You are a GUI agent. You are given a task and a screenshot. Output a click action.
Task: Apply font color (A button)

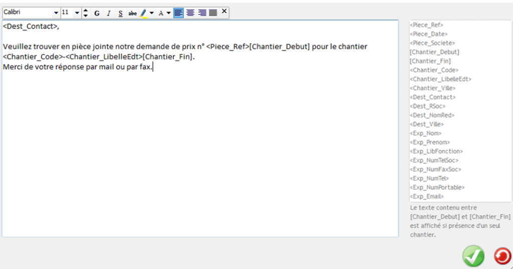[x=161, y=13]
